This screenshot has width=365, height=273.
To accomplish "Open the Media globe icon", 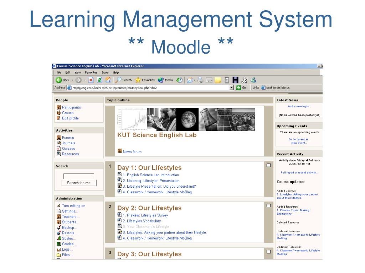I will coord(161,80).
